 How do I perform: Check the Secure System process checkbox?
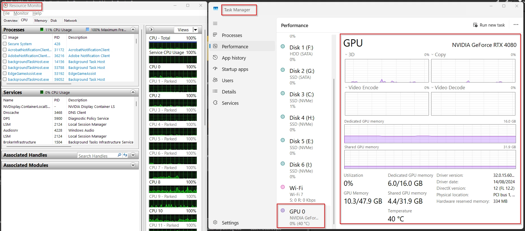[5, 44]
